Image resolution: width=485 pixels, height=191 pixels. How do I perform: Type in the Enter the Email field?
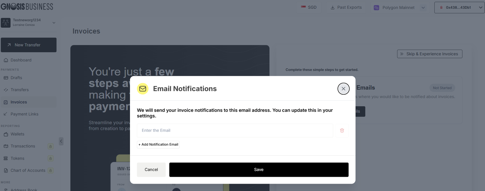[x=235, y=131]
